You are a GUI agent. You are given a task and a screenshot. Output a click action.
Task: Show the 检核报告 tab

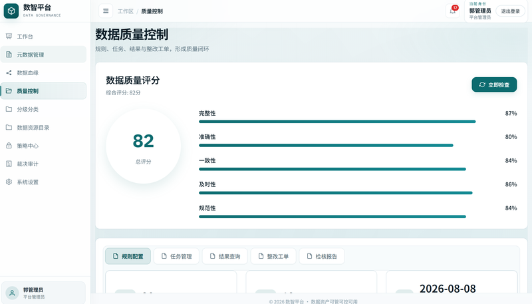[322, 256]
